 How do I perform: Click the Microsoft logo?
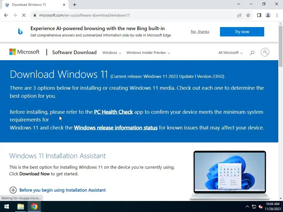click(x=24, y=52)
